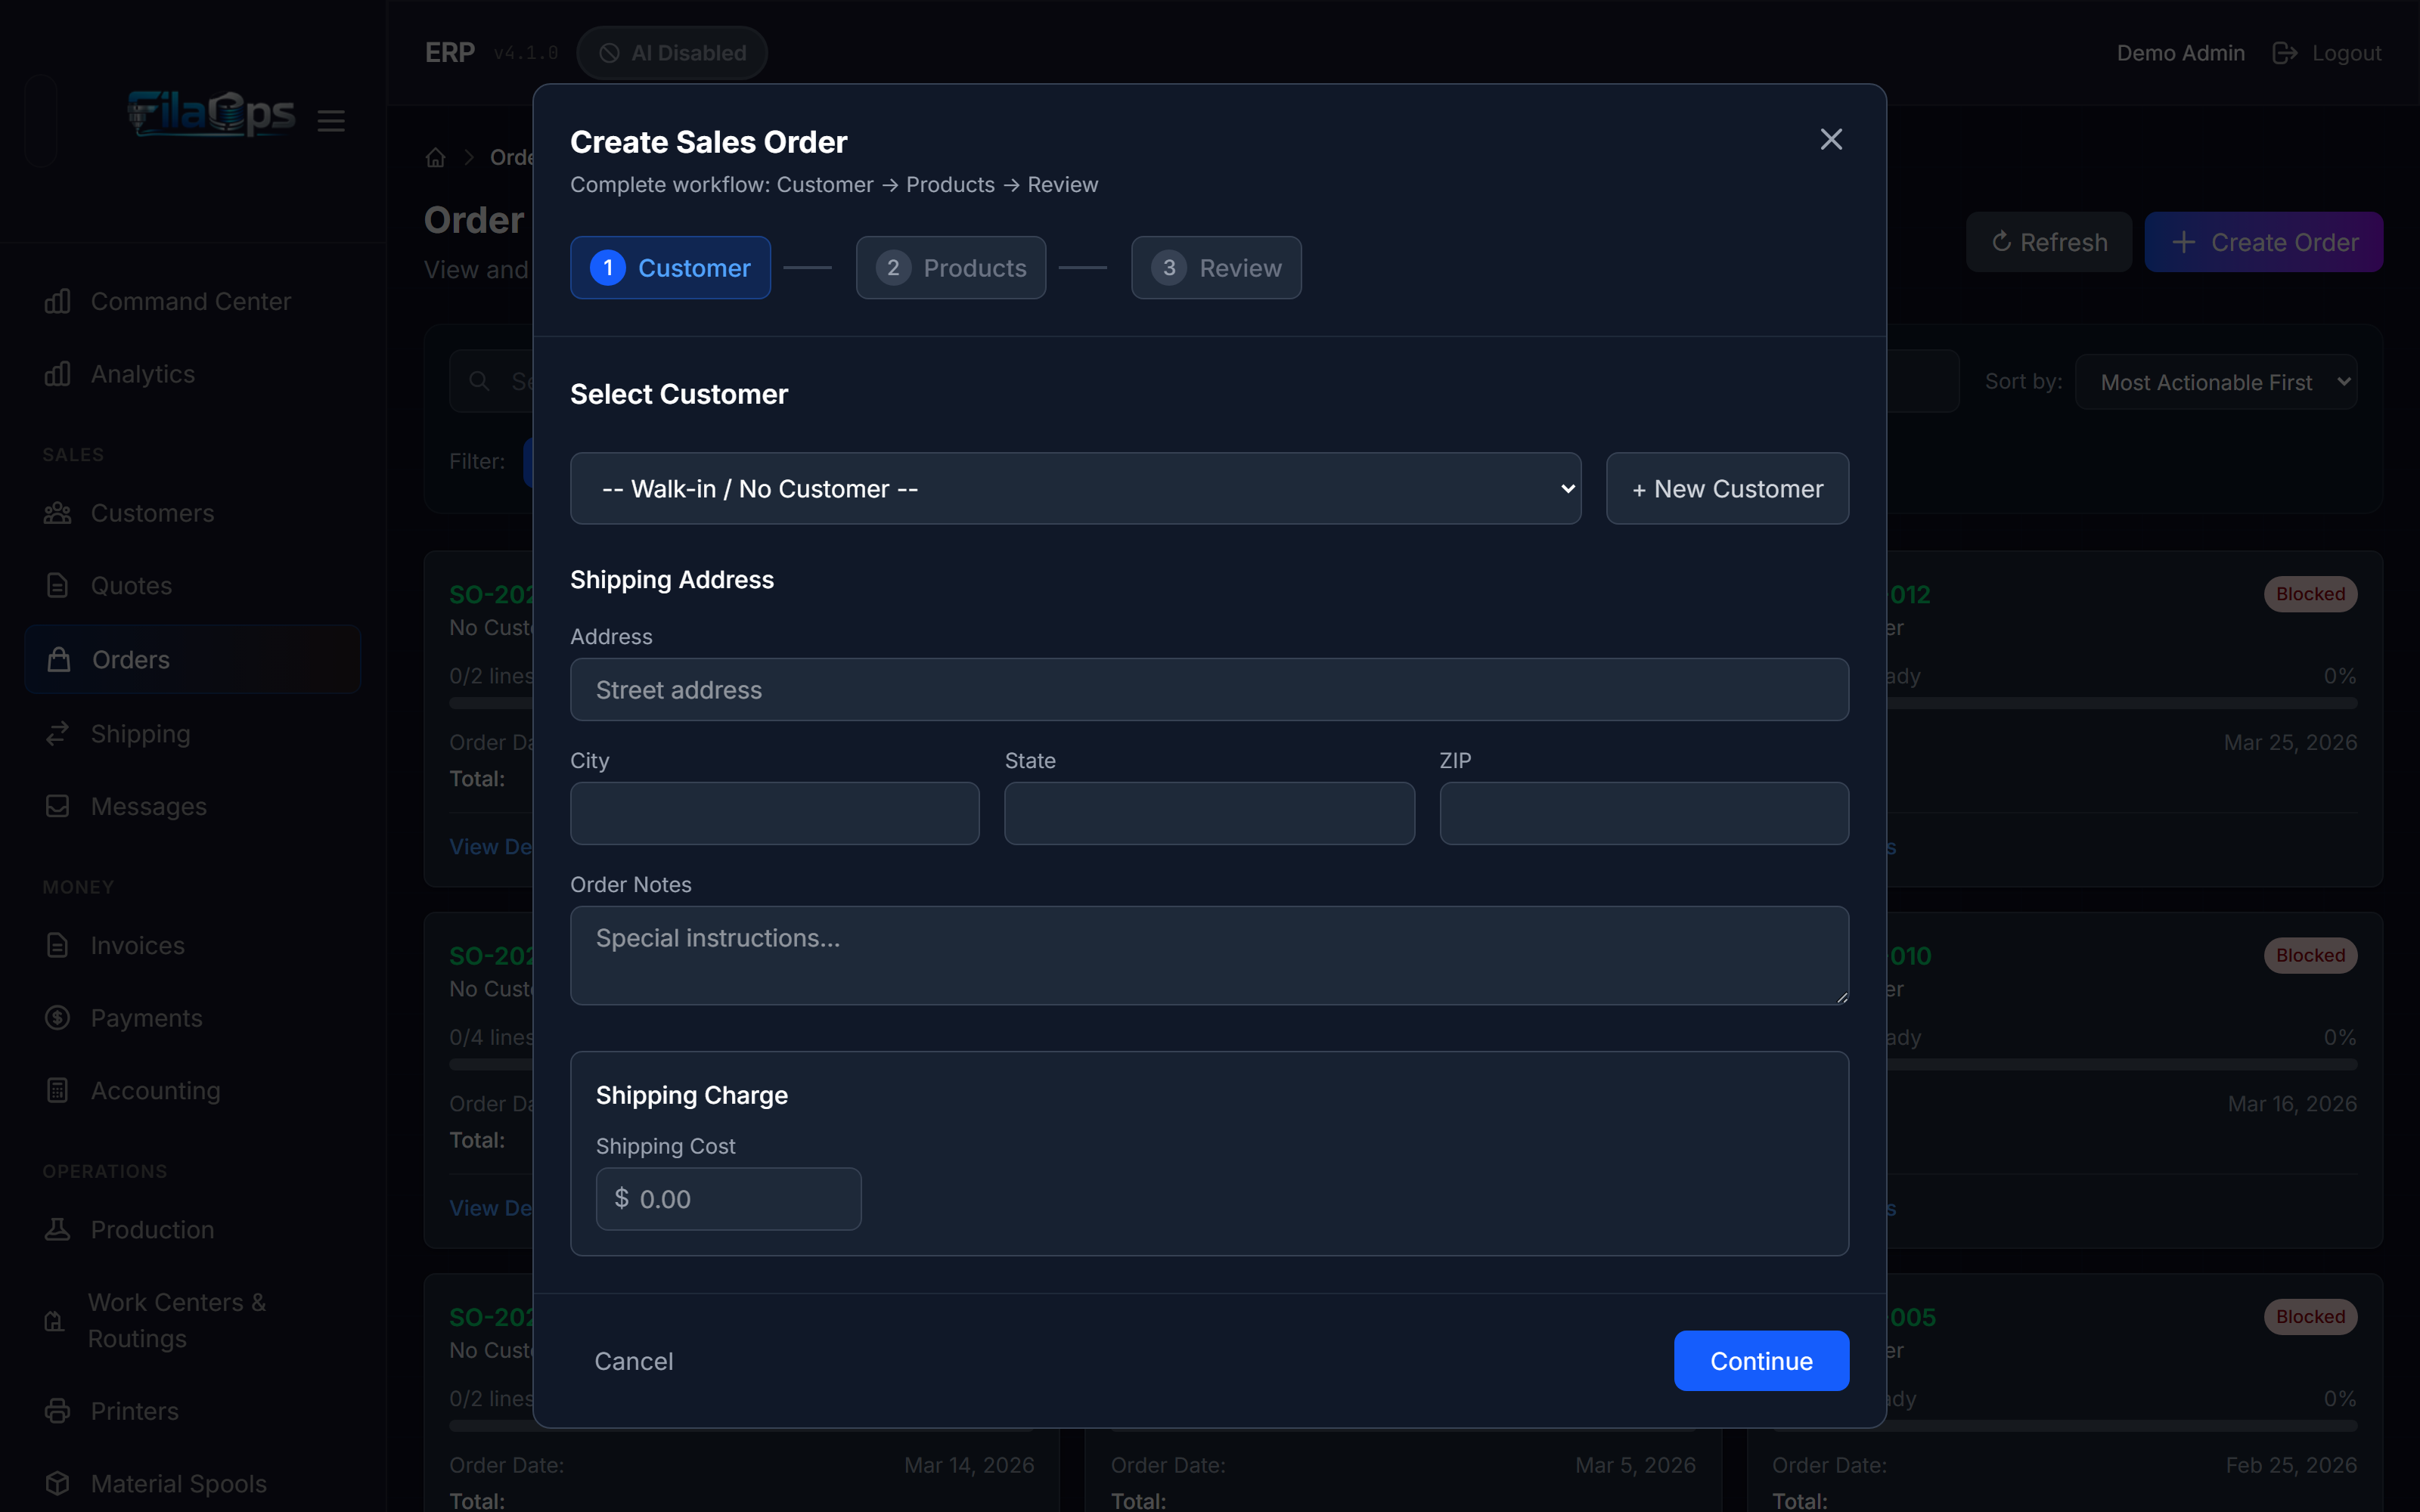The width and height of the screenshot is (2420, 1512).
Task: Click the Continue button
Action: [x=1761, y=1360]
